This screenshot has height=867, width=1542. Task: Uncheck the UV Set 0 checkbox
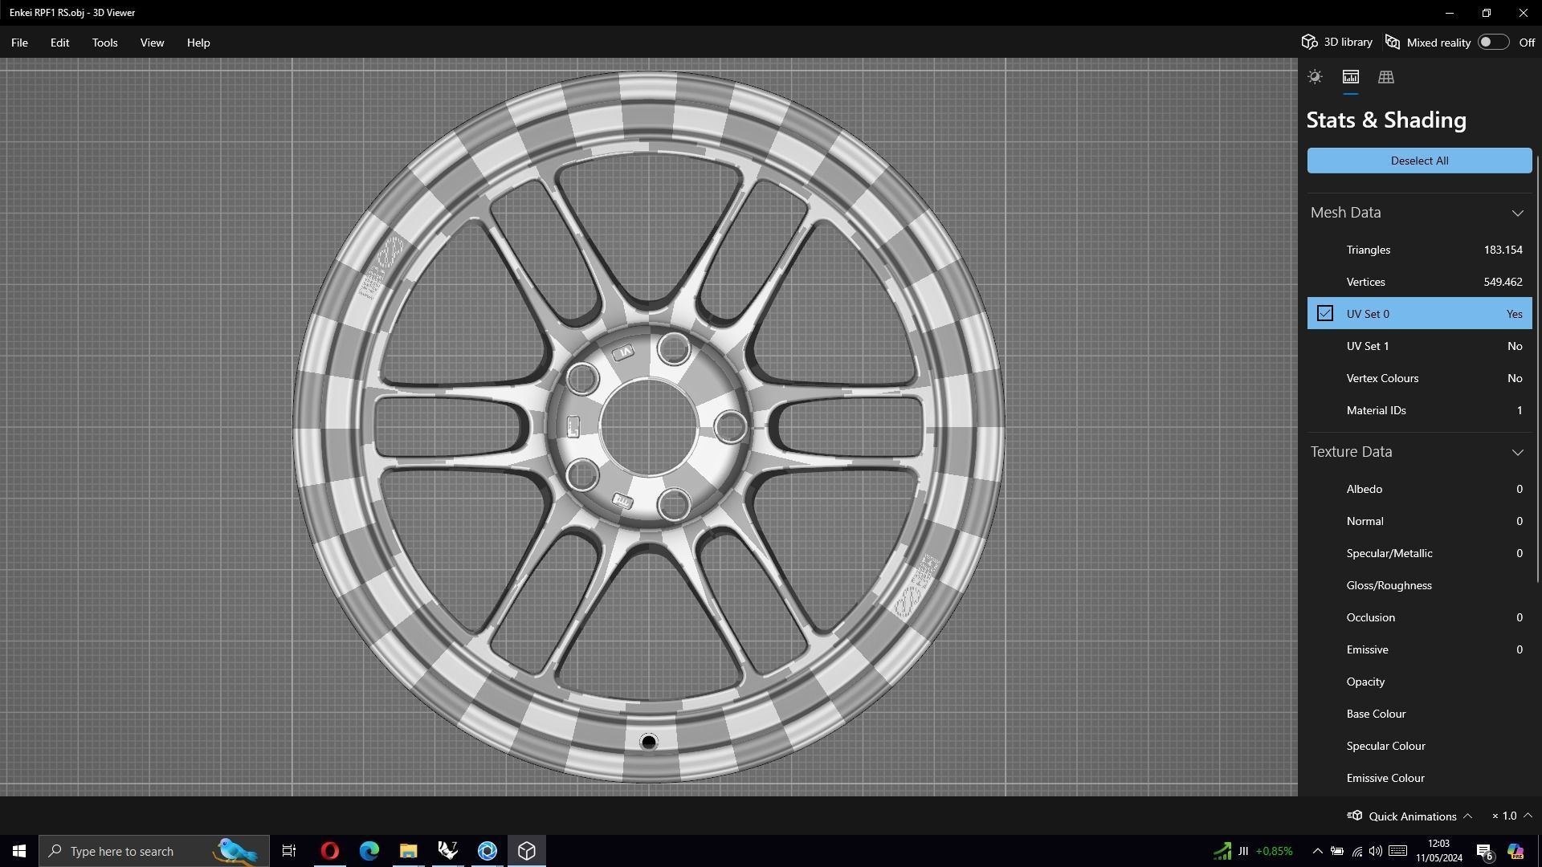point(1325,314)
